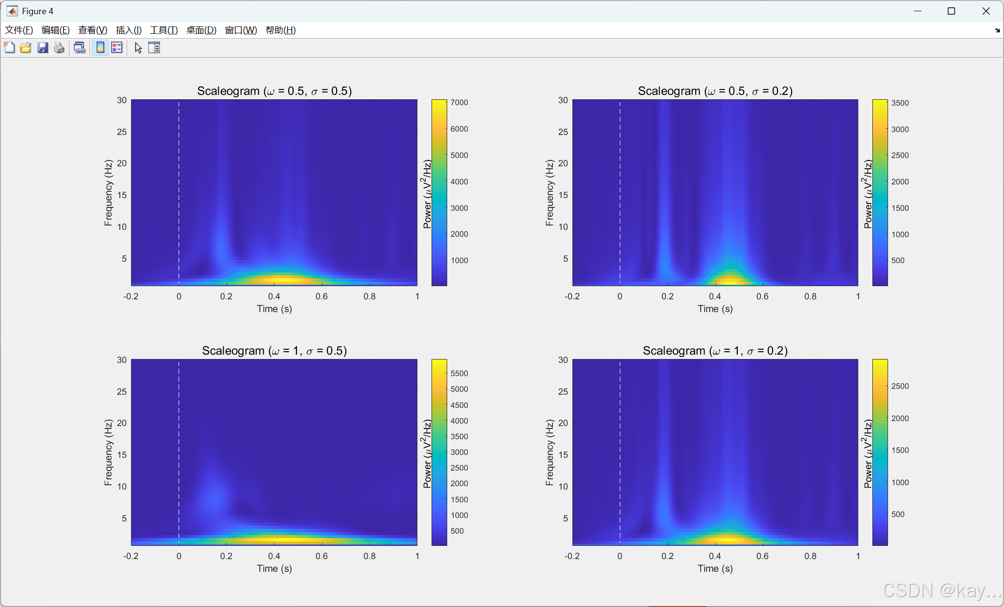The image size is (1004, 607).
Task: Click the Link Plot icon
Action: click(x=79, y=47)
